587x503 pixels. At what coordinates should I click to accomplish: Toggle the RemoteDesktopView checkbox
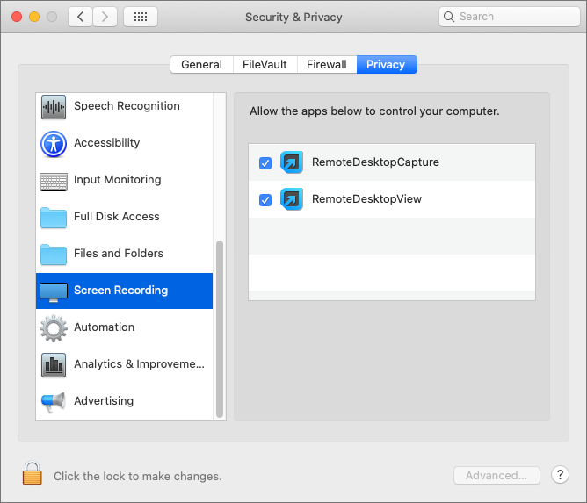point(265,200)
